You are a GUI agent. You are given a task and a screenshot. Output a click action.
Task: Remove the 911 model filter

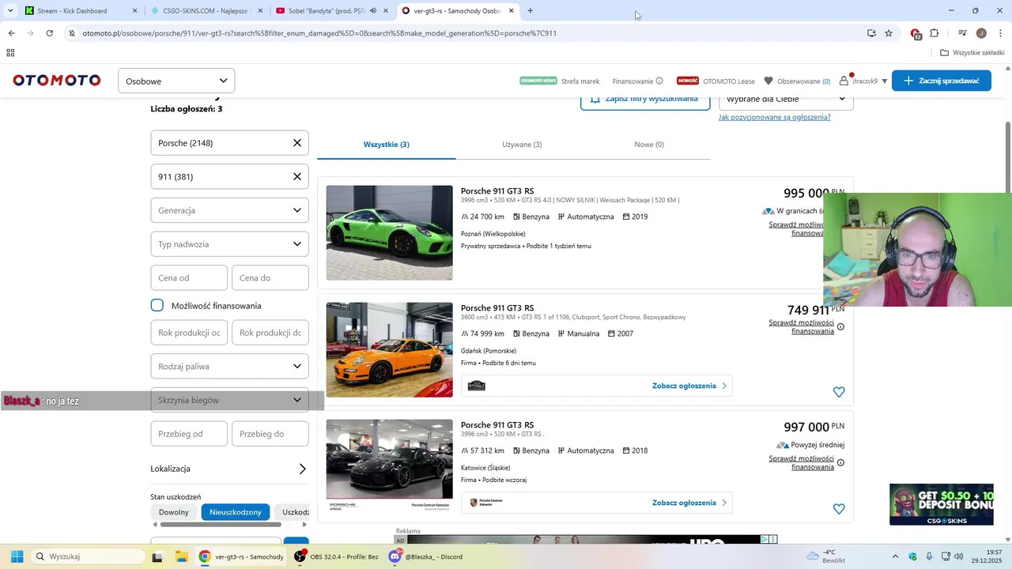pyautogui.click(x=297, y=176)
